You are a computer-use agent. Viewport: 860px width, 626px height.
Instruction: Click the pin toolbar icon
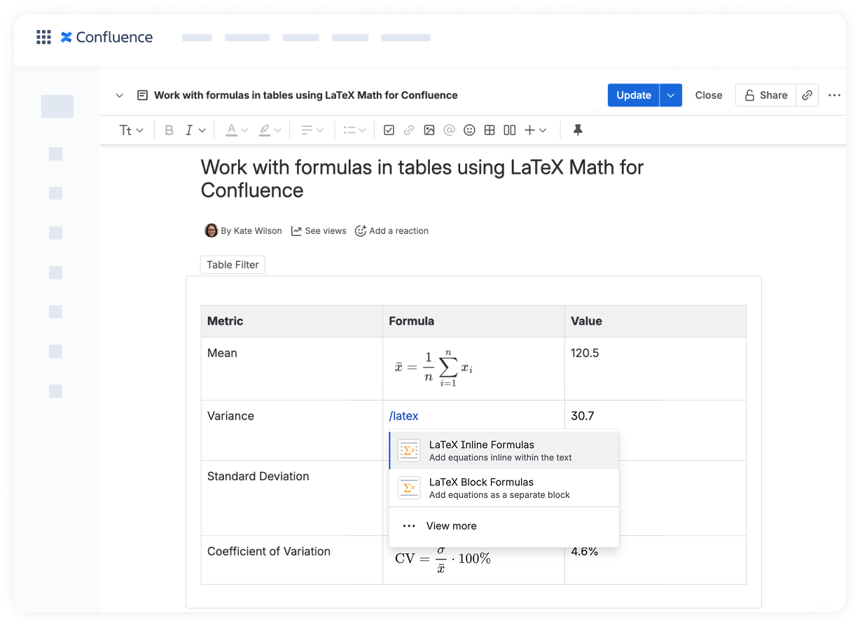tap(578, 130)
